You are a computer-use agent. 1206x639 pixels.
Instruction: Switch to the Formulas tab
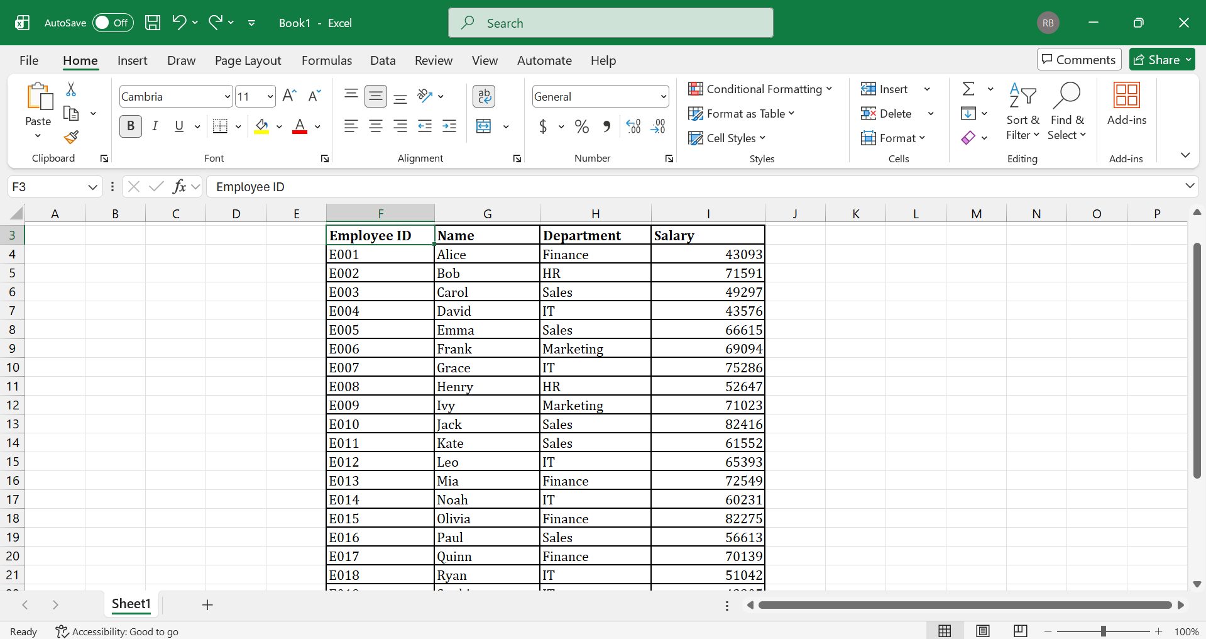pyautogui.click(x=327, y=60)
